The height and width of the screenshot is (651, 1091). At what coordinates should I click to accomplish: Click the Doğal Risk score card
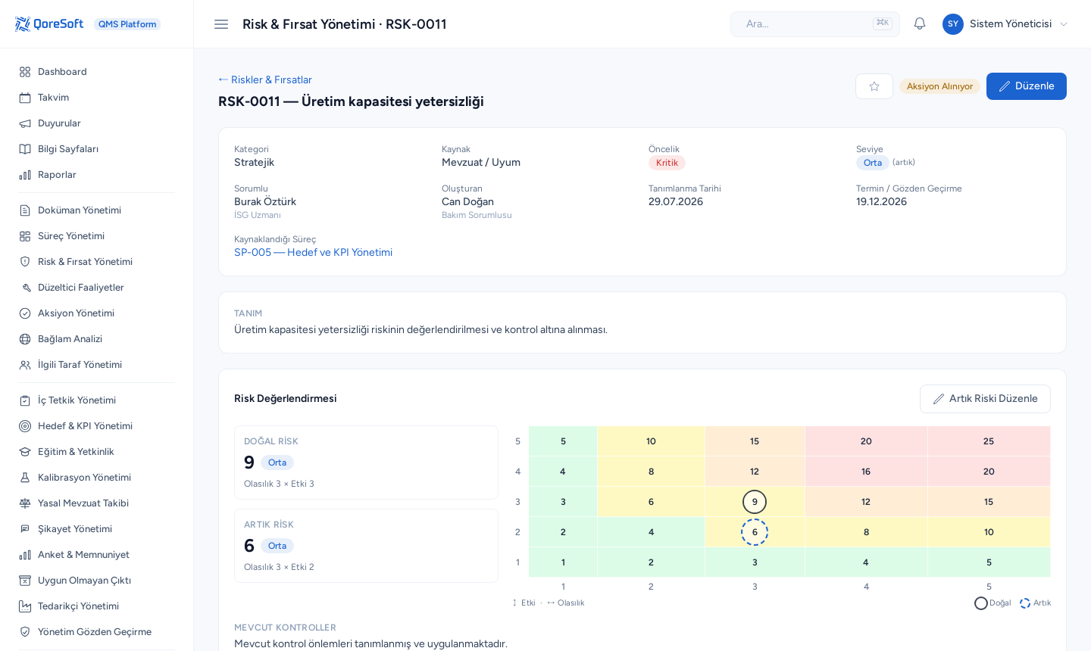[x=366, y=463]
